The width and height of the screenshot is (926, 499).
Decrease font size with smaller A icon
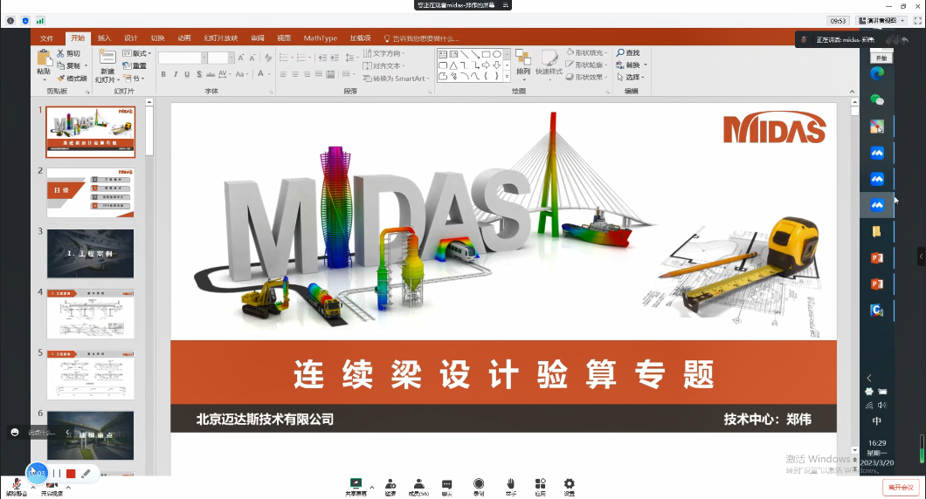(252, 58)
